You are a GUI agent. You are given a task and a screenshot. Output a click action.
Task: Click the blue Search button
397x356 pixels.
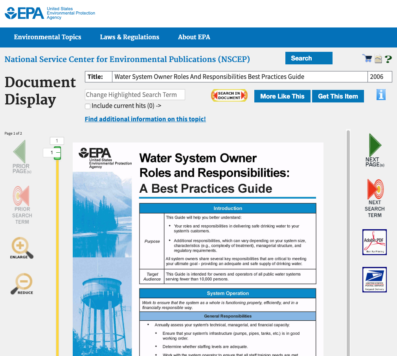pyautogui.click(x=309, y=58)
